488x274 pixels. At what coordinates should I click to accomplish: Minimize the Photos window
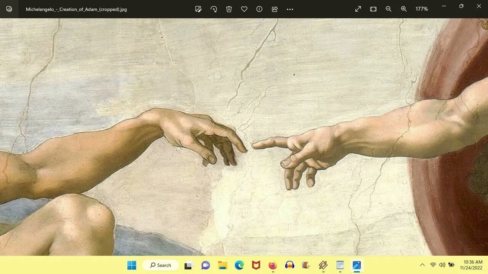click(x=444, y=6)
